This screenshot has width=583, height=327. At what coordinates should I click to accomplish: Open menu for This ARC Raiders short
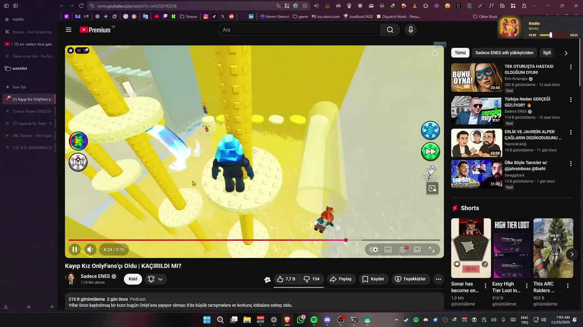tap(568, 286)
